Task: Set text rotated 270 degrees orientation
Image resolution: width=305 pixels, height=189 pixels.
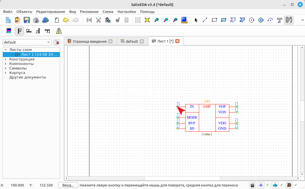Action: tap(47, 31)
